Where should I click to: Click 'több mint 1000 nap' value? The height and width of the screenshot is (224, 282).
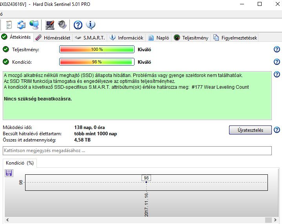click(95, 134)
